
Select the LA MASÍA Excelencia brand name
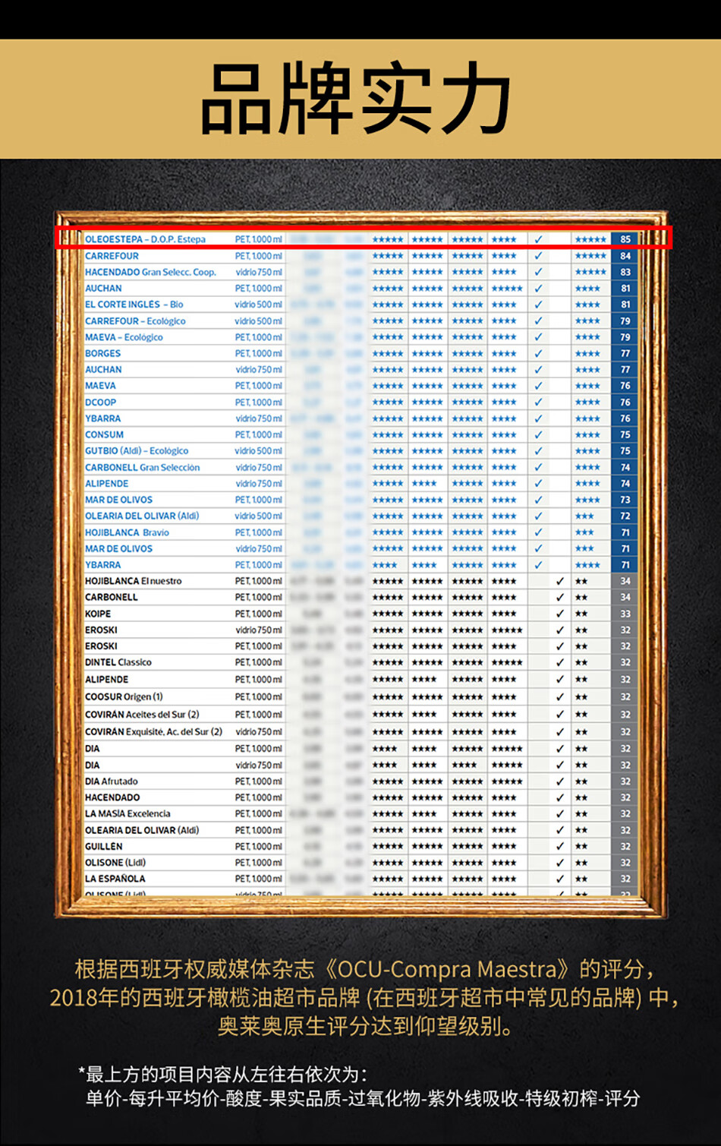click(x=128, y=813)
